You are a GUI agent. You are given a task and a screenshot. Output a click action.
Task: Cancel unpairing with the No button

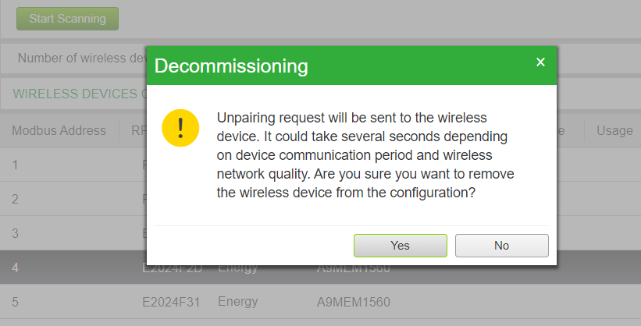pyautogui.click(x=501, y=246)
